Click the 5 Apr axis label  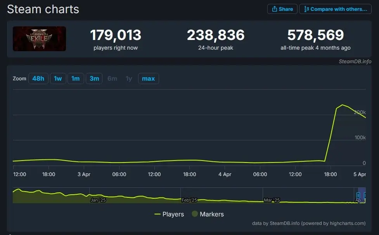point(360,174)
